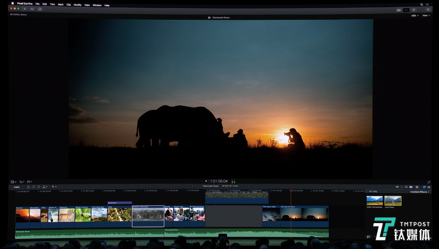Viewport: 439px width, 249px height.
Task: Open the select tool arrow dropdown
Action: click(54, 187)
